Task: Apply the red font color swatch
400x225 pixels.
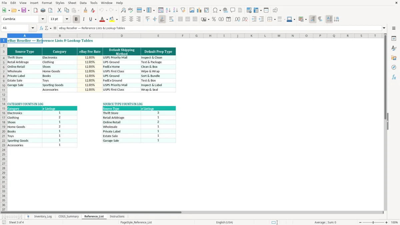Action: coord(102,19)
